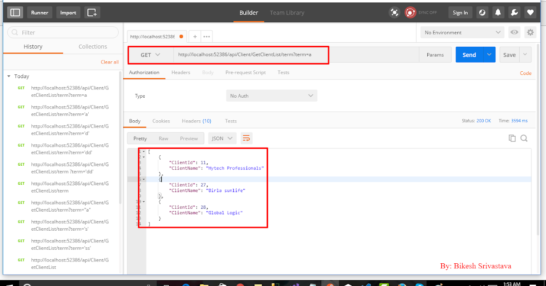Open a new request tab with plus icon
The image size is (546, 286).
pos(195,36)
